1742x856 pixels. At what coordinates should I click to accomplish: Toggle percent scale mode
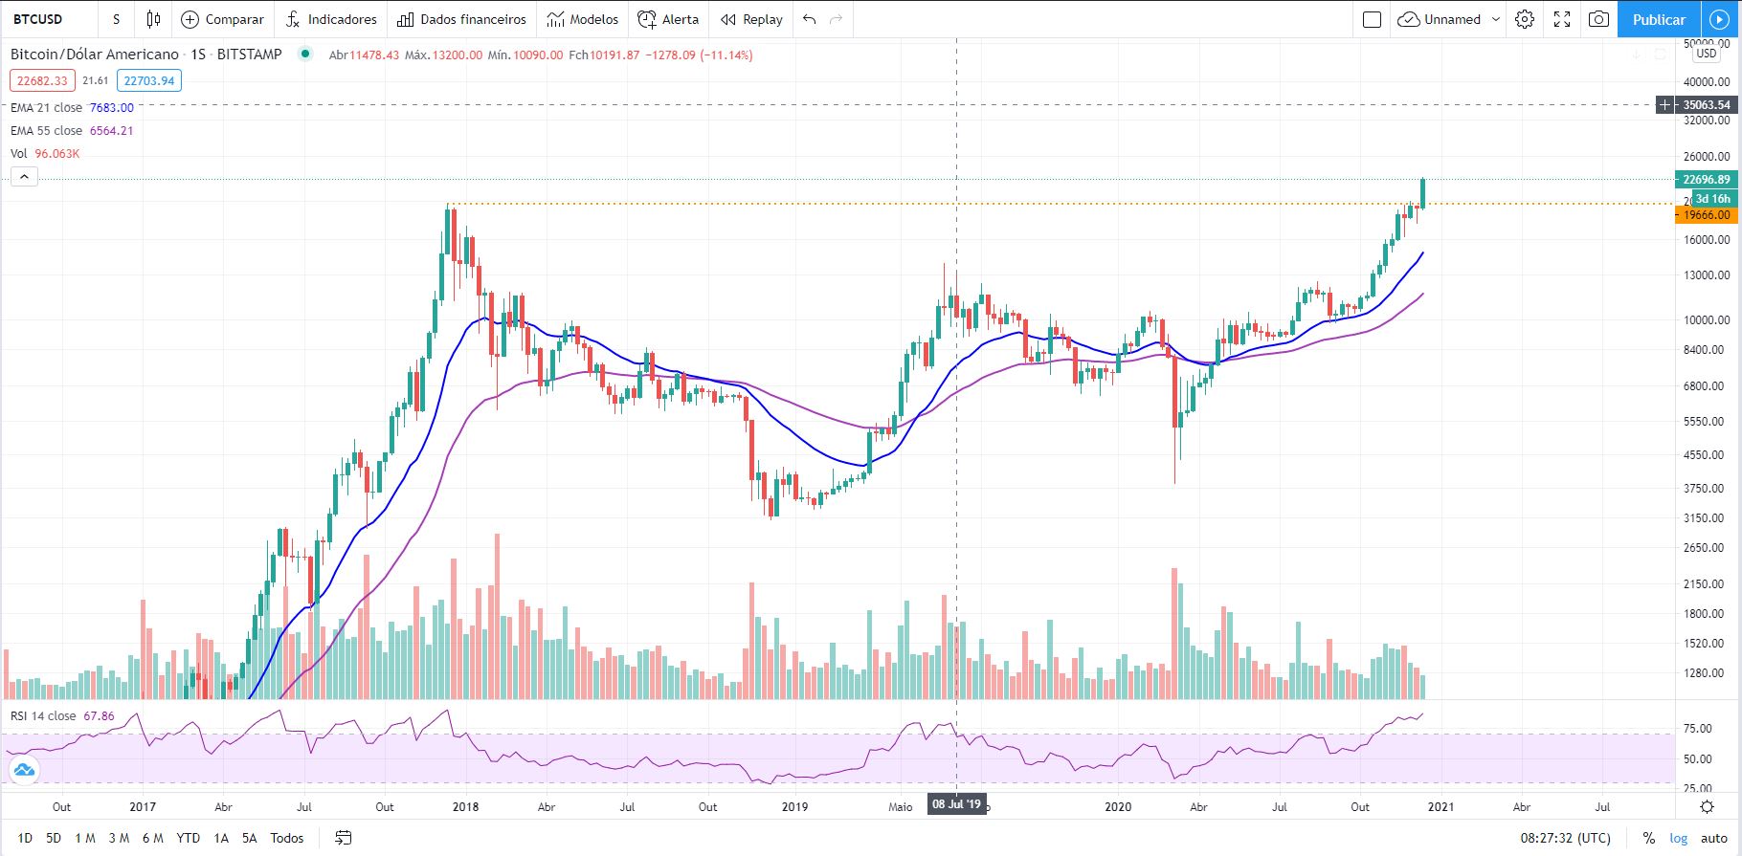tap(1648, 838)
